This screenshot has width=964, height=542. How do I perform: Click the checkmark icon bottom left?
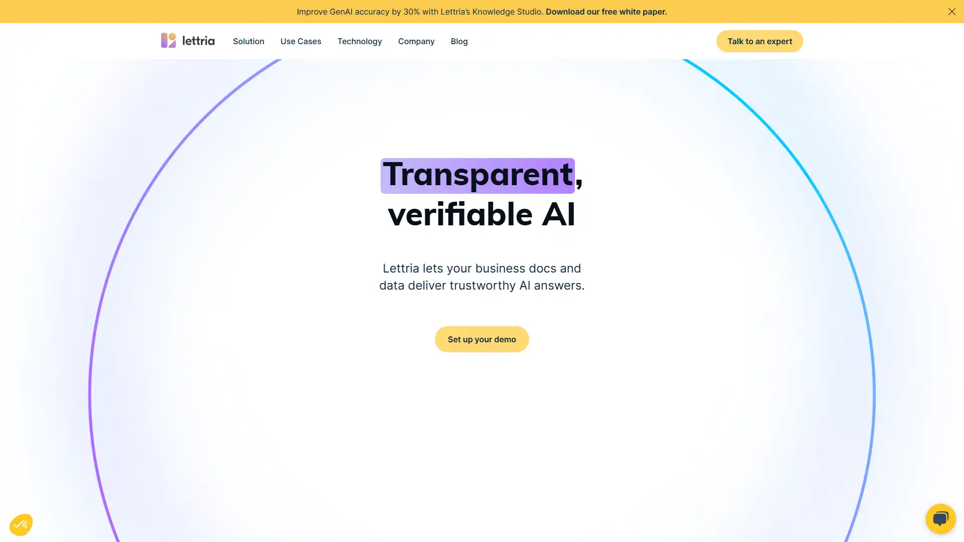tap(21, 524)
